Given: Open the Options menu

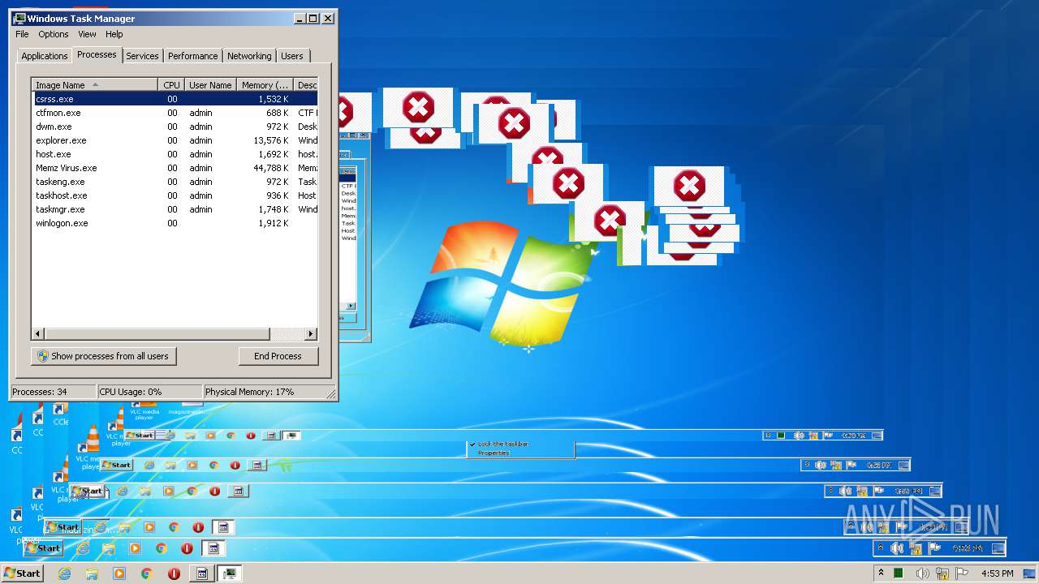Looking at the screenshot, I should [54, 34].
